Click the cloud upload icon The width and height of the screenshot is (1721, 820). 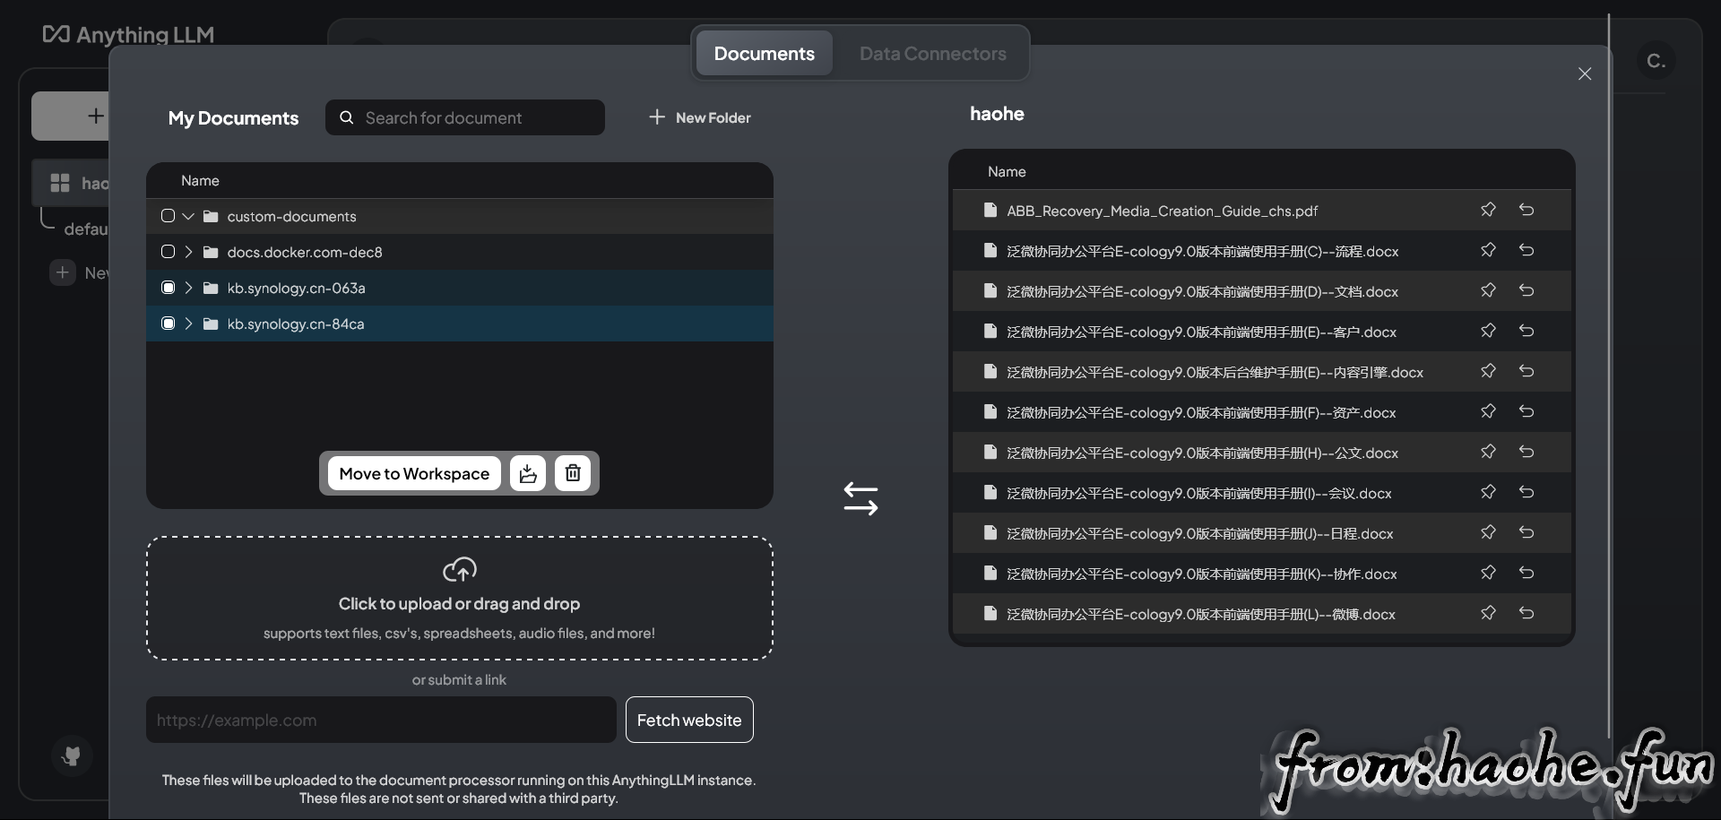[460, 569]
